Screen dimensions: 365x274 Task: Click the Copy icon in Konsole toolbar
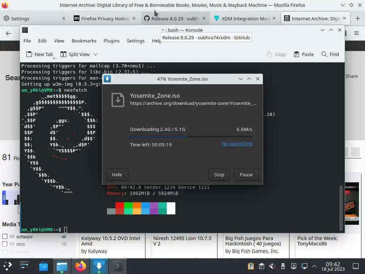click(269, 54)
